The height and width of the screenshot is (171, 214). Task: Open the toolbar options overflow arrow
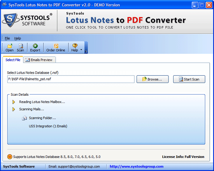(x=86, y=52)
